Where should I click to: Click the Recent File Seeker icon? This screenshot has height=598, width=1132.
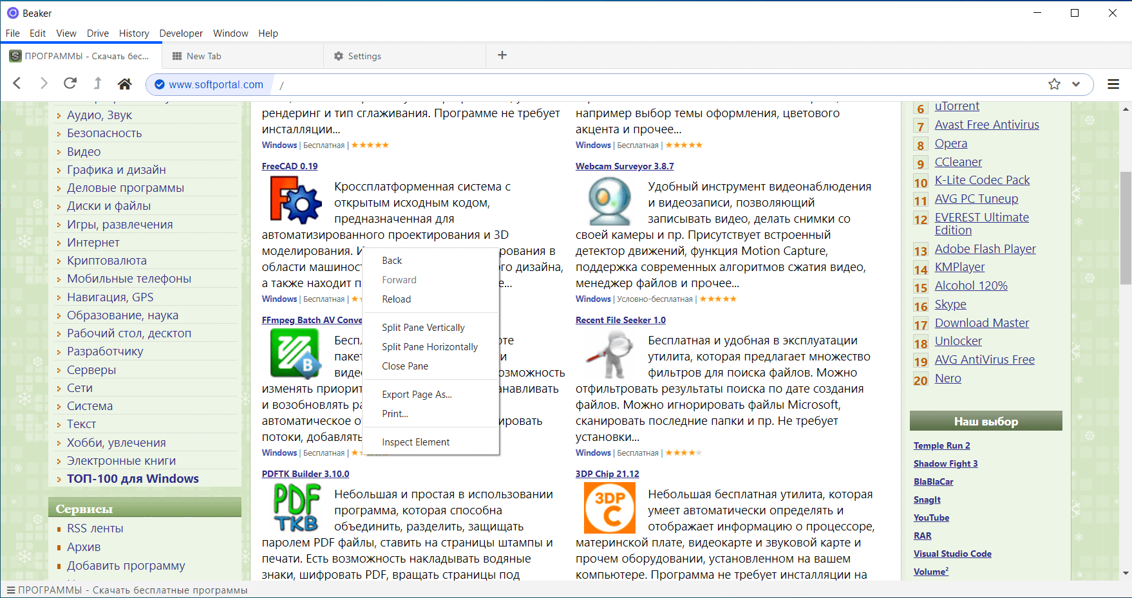click(x=609, y=353)
